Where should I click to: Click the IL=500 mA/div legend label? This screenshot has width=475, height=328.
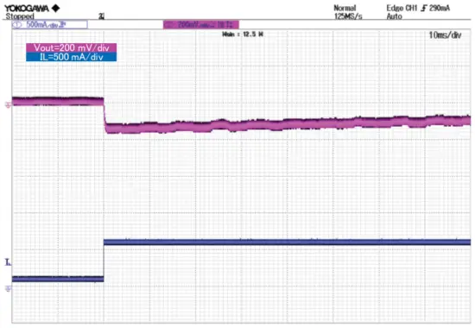71,57
